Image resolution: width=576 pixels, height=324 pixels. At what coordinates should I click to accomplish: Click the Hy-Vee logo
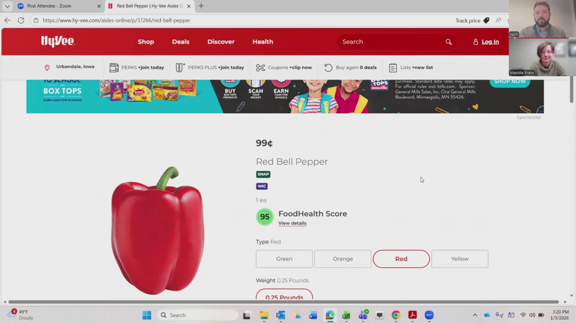click(58, 42)
